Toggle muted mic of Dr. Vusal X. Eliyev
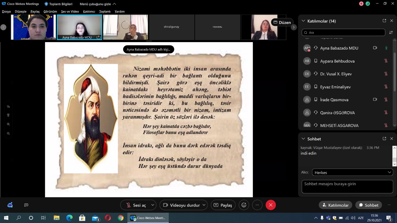Image resolution: width=397 pixels, height=223 pixels. (386, 74)
